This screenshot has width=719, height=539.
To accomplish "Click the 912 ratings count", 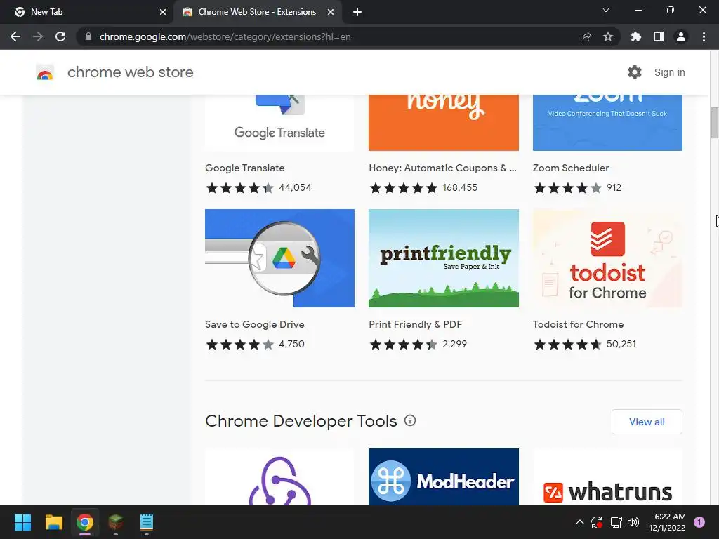I will coord(614,187).
